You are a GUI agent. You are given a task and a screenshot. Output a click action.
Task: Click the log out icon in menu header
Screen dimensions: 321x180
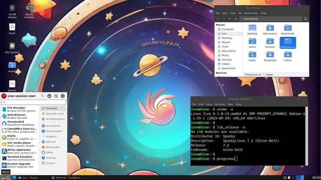click(62, 96)
